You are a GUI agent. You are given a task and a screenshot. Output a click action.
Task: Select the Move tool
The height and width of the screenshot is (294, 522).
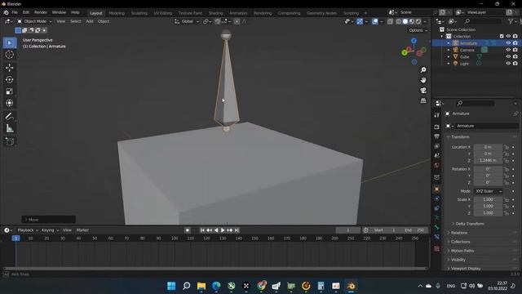pyautogui.click(x=9, y=68)
